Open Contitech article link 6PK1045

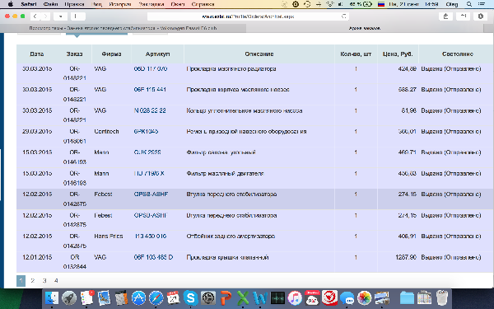[x=146, y=131]
